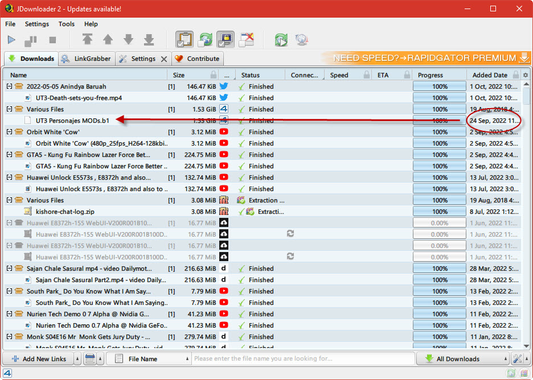Click the Pause downloads toolbar icon

coord(31,40)
